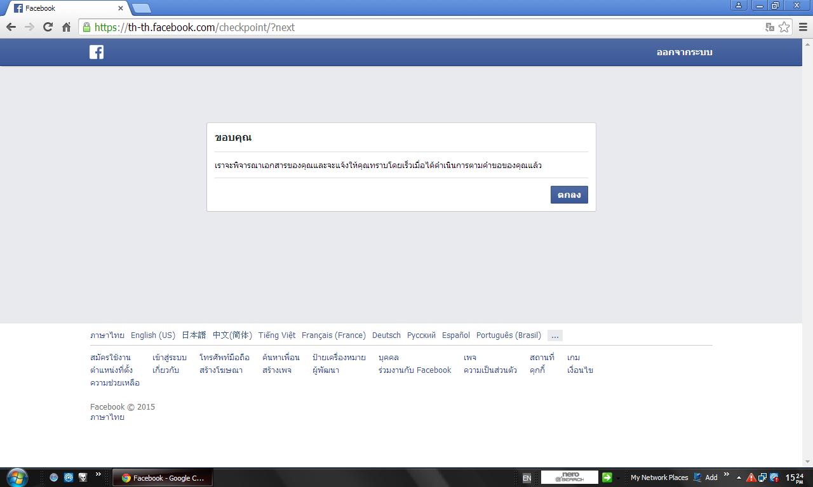Open the ผู้พัฒนา footer link

(x=326, y=370)
